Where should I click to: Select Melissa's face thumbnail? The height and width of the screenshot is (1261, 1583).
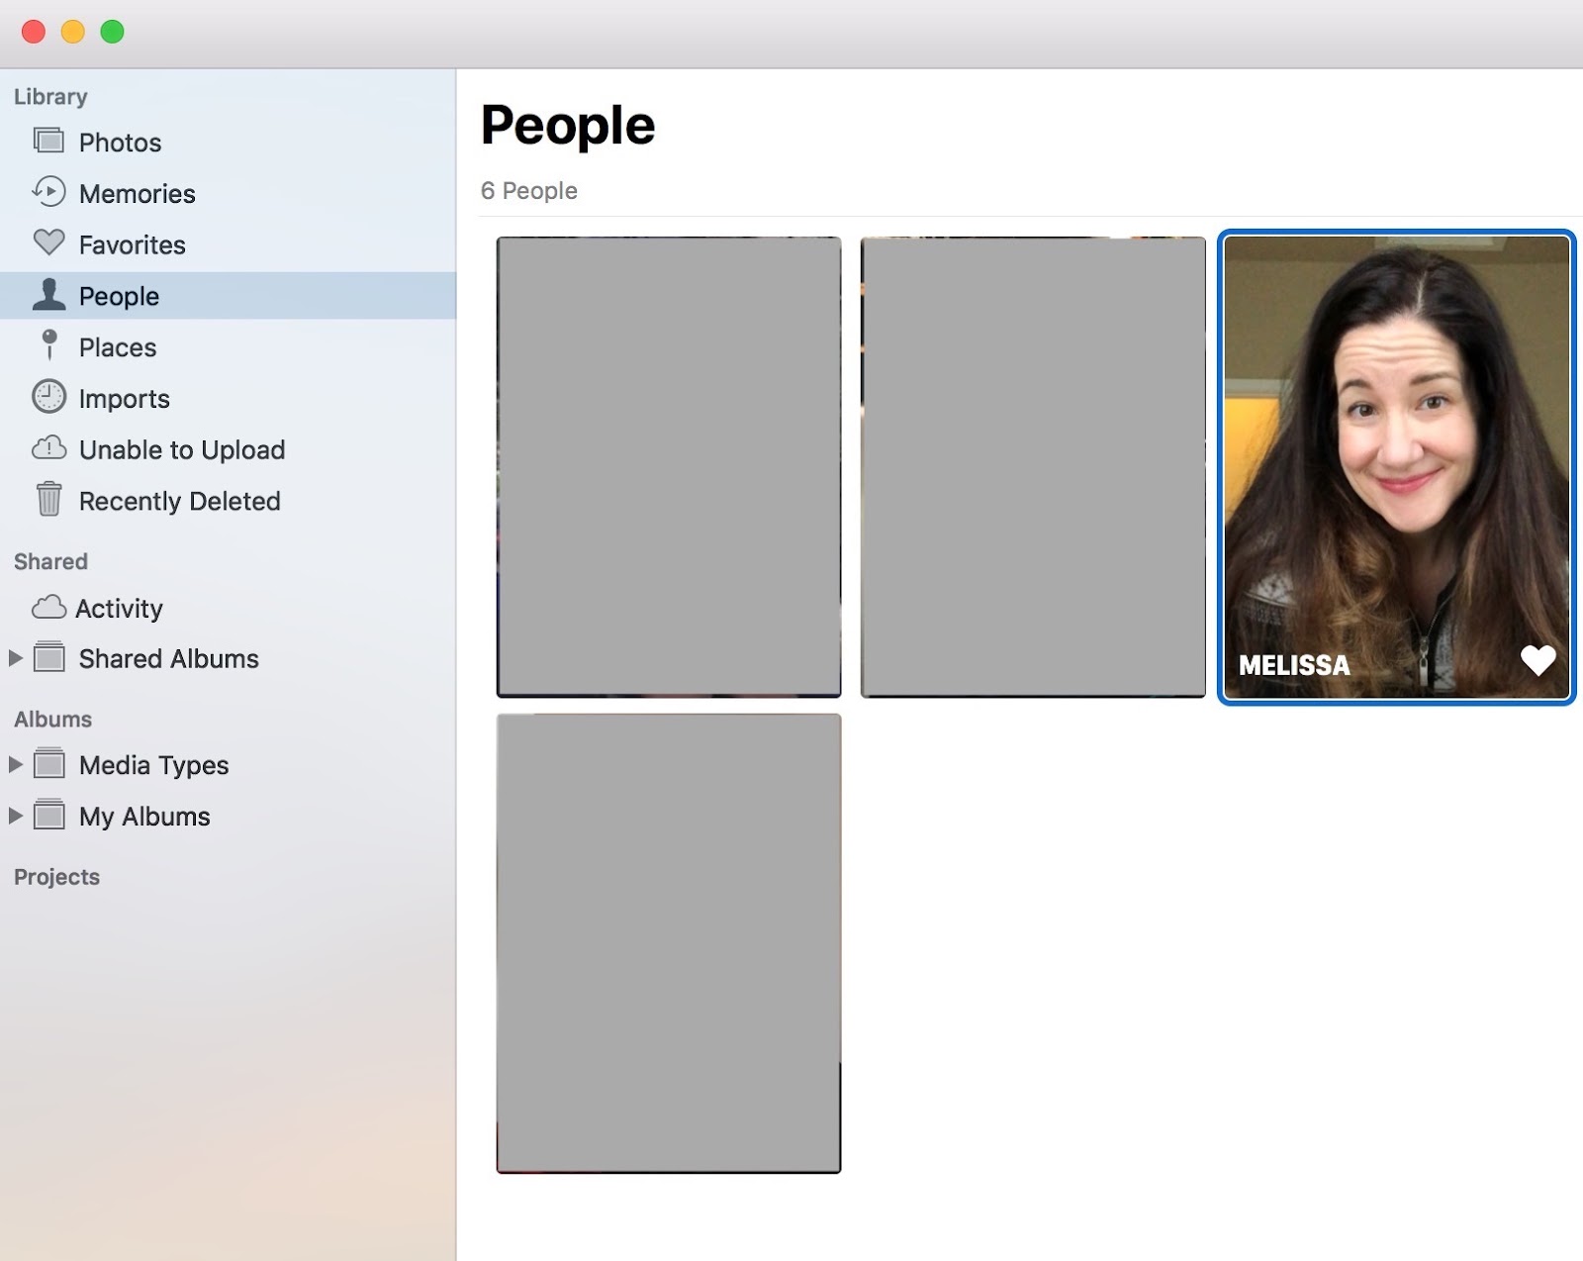[x=1396, y=467]
